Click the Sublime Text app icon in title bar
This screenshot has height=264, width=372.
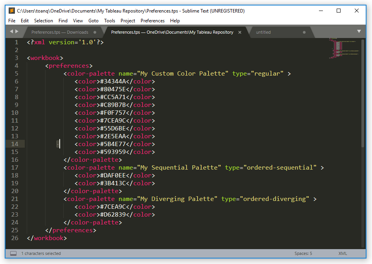click(11, 11)
